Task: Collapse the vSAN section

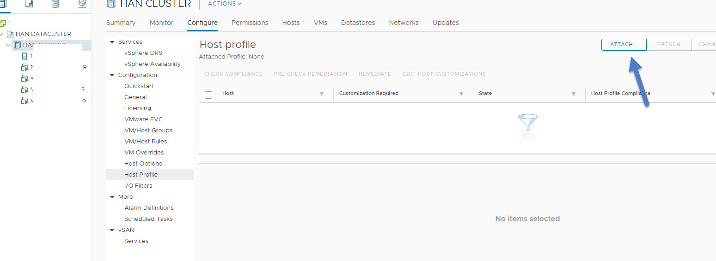Action: [x=112, y=230]
